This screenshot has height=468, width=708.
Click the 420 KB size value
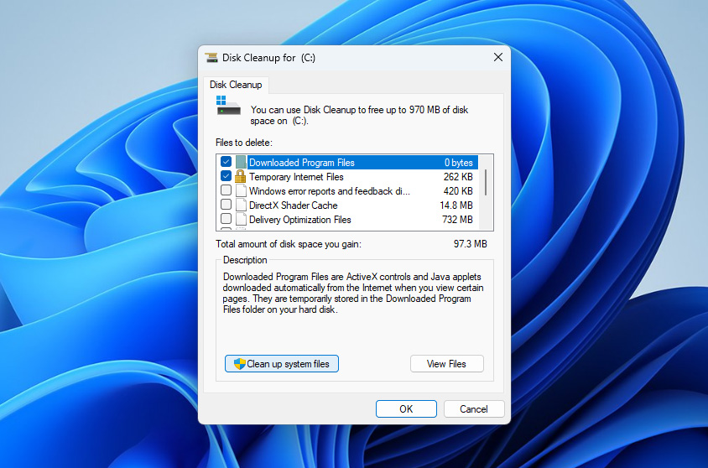pos(458,191)
